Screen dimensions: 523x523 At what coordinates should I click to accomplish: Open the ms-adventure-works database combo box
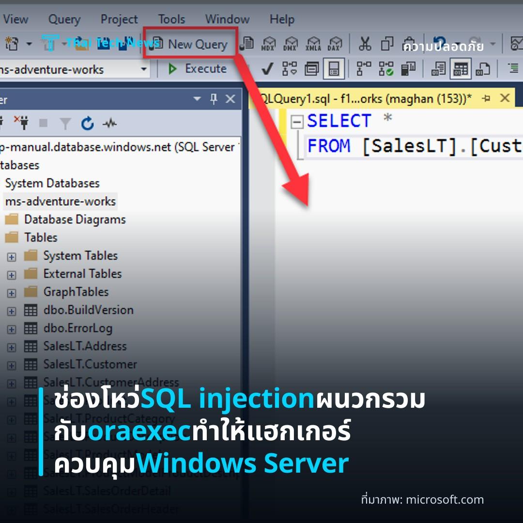click(x=74, y=69)
